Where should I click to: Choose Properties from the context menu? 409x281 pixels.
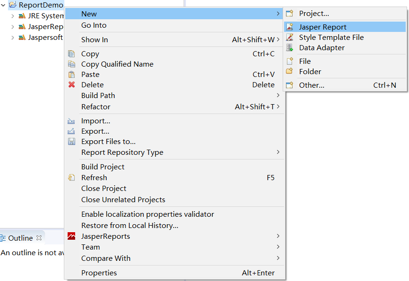point(99,273)
